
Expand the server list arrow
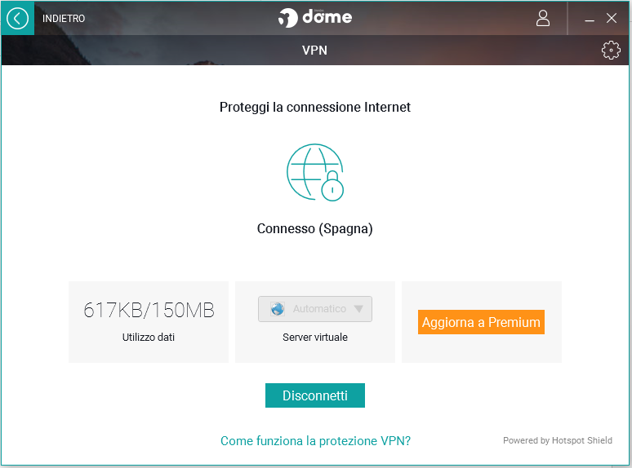click(358, 309)
